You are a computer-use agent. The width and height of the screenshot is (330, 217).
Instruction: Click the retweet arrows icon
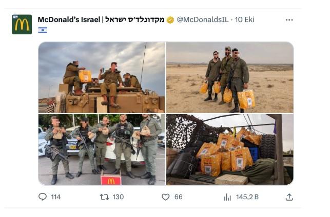coord(104,197)
